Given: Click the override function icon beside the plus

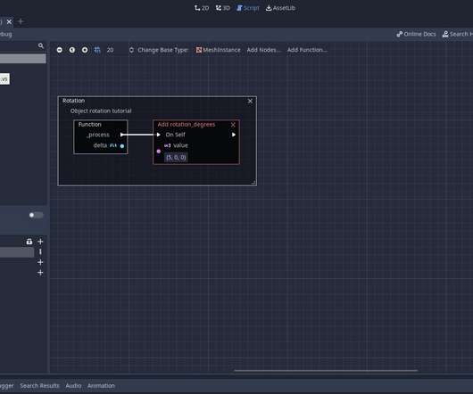Looking at the screenshot, I should (x=29, y=242).
